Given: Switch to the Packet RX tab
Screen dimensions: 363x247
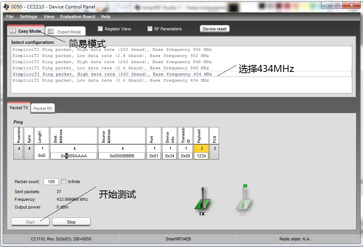Looking at the screenshot, I should pos(43,108).
